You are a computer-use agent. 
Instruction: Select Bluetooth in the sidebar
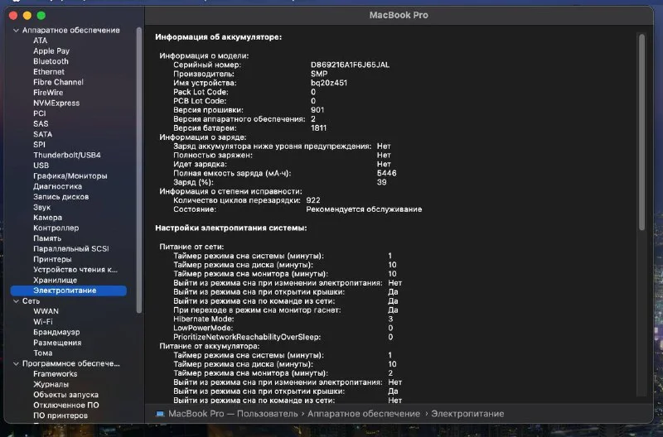(51, 61)
